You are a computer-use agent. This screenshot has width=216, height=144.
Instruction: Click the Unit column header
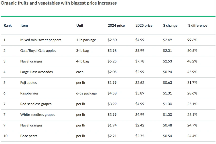80,25
